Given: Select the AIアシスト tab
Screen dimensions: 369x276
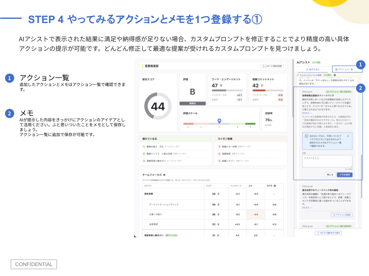Looking at the screenshot, I should pyautogui.click(x=313, y=69).
